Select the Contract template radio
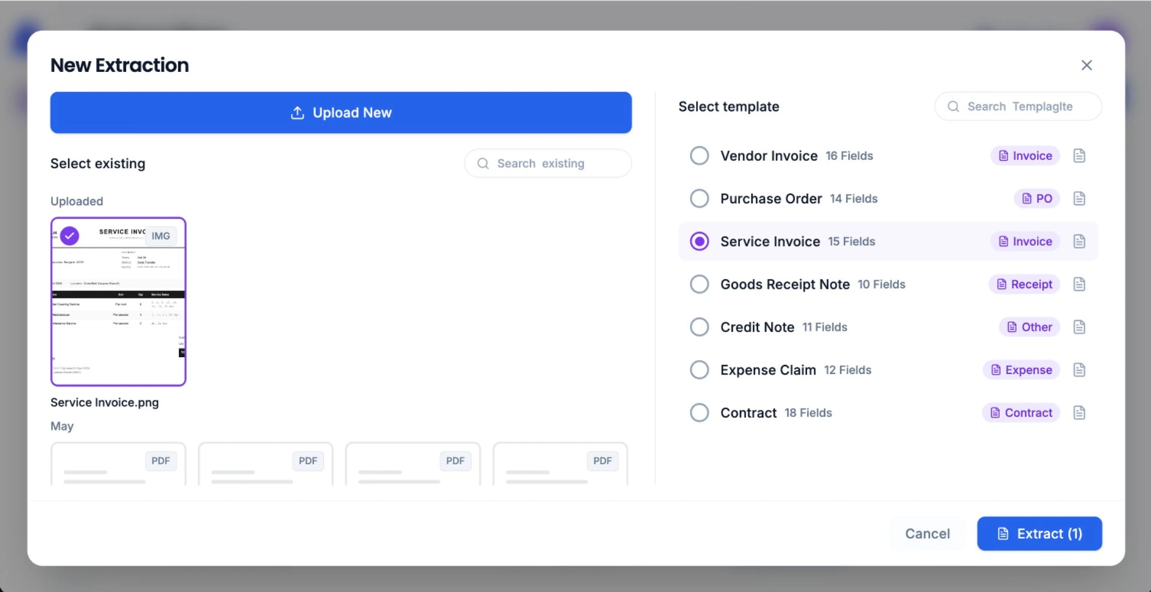 [699, 413]
